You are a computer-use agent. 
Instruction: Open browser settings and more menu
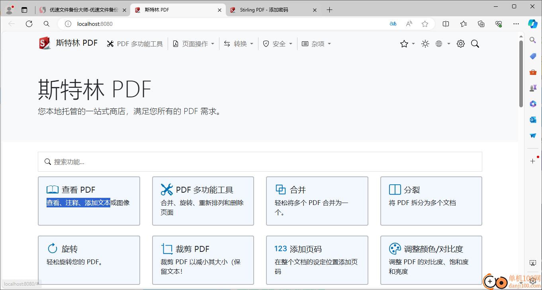[516, 24]
